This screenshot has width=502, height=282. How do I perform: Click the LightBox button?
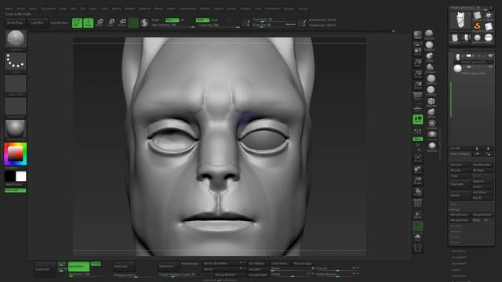(x=37, y=23)
